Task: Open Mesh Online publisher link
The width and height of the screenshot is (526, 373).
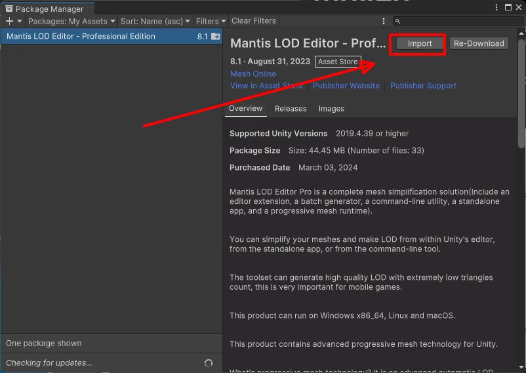Action: click(x=253, y=74)
